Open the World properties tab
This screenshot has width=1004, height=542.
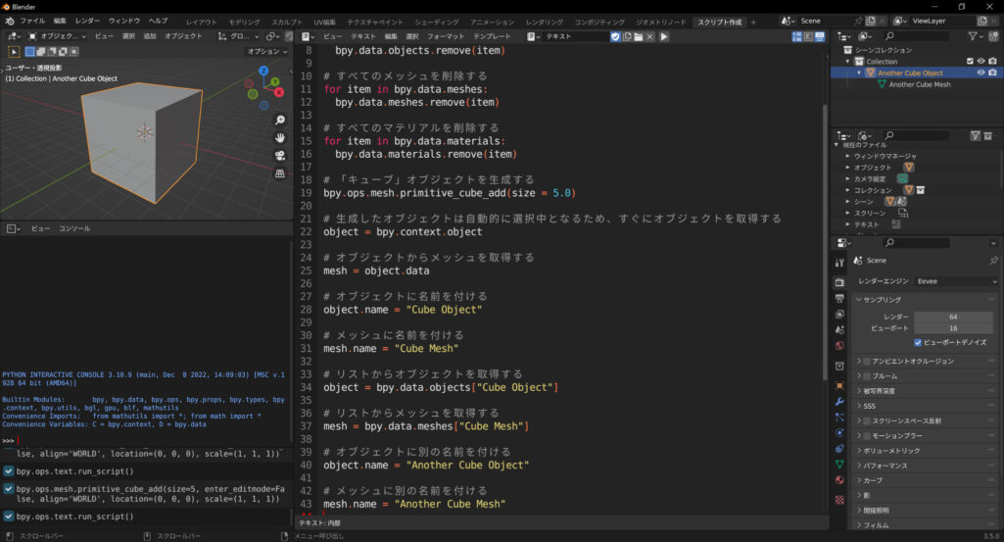pyautogui.click(x=839, y=346)
